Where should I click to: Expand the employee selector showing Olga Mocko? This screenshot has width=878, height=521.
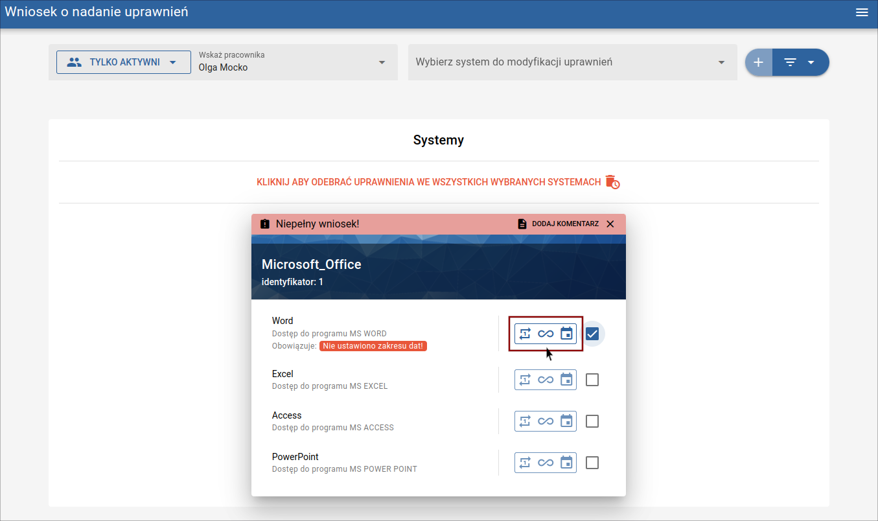coord(293,62)
